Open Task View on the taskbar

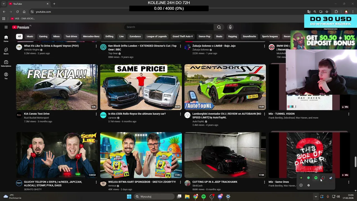(x=179, y=197)
